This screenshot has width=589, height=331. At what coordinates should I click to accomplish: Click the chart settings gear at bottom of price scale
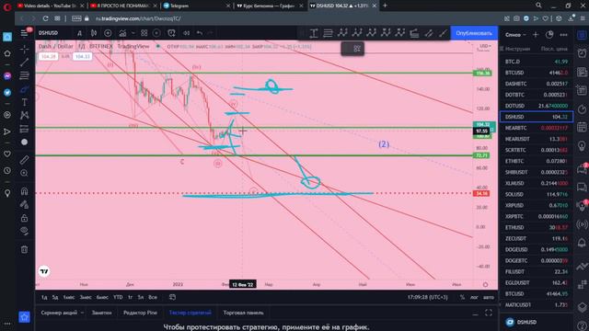point(485,284)
